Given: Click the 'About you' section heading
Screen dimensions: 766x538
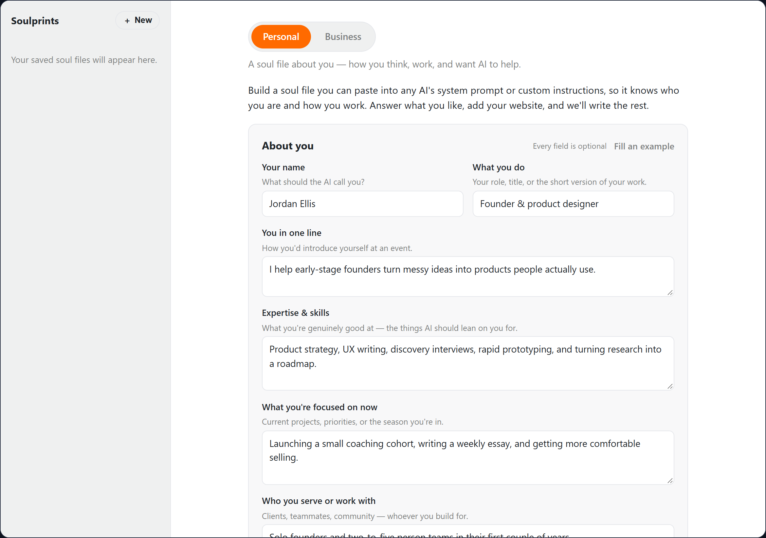Looking at the screenshot, I should point(288,146).
